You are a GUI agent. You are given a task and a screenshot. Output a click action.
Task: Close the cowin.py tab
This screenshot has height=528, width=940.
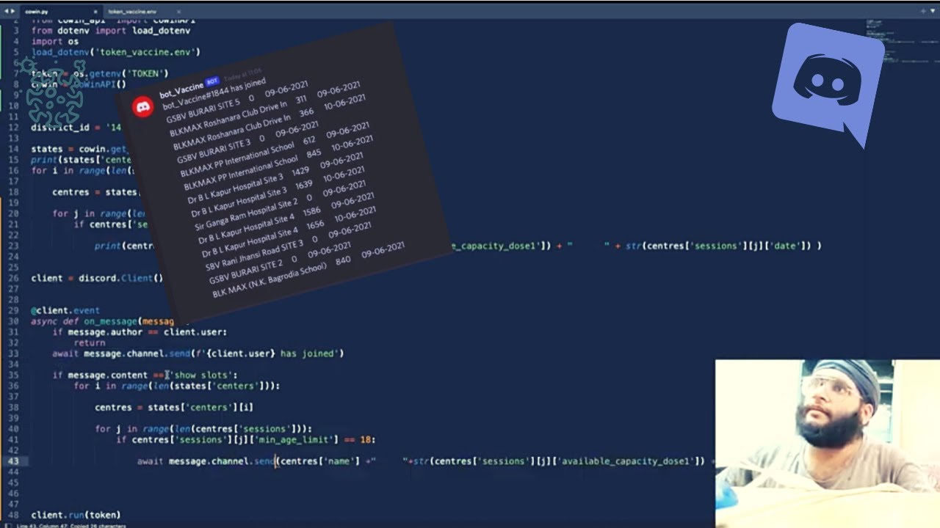click(x=95, y=12)
